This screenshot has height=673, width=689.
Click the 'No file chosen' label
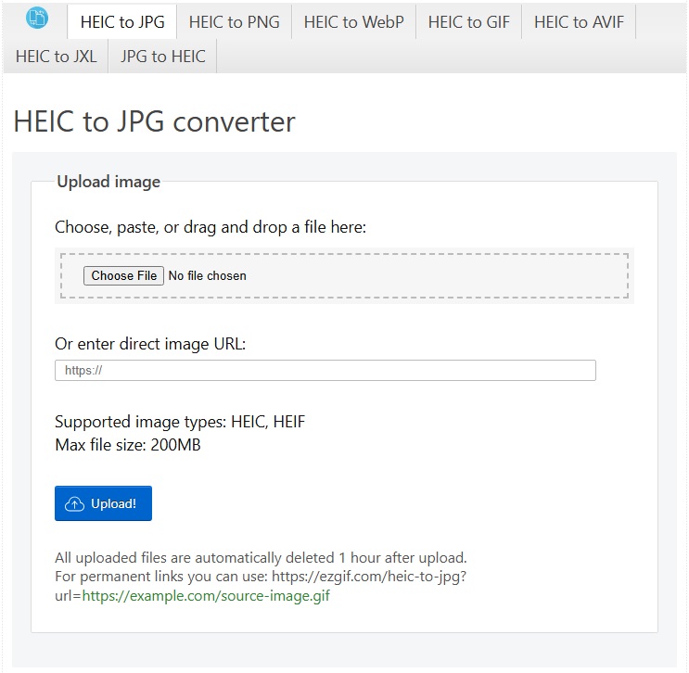coord(208,276)
